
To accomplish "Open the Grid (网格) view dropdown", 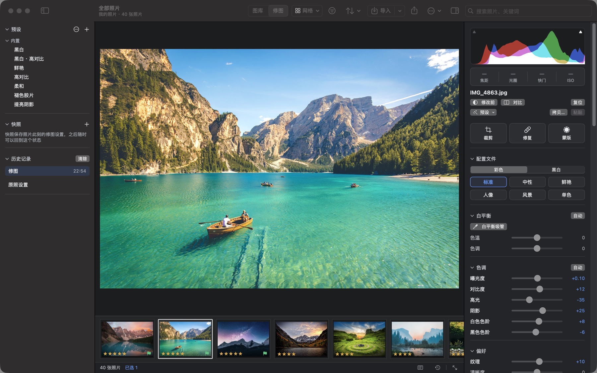I will click(x=307, y=11).
